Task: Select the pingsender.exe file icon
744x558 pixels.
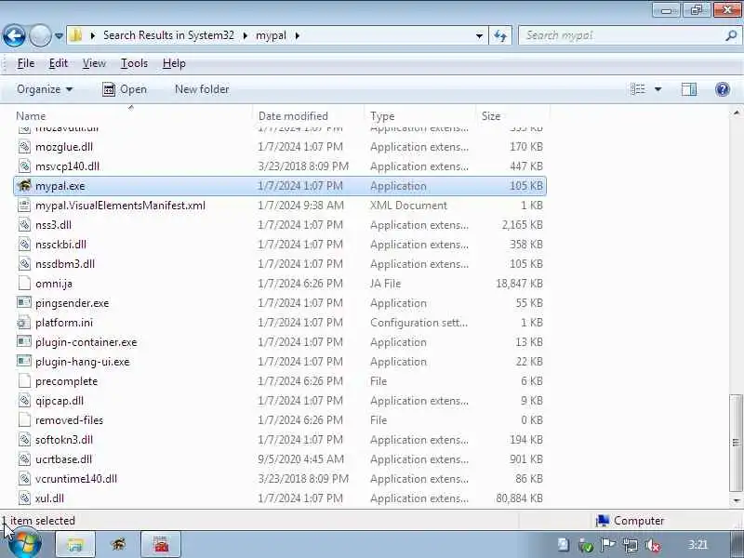Action: [x=24, y=303]
